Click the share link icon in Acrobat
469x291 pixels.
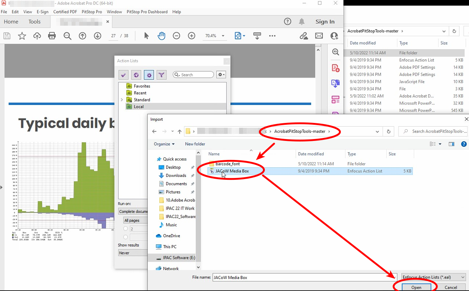pyautogui.click(x=304, y=36)
